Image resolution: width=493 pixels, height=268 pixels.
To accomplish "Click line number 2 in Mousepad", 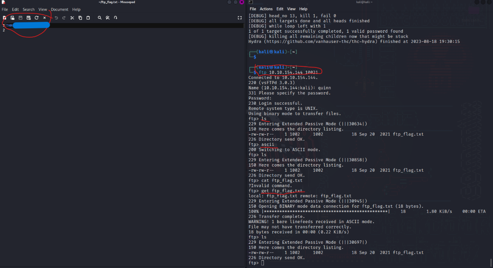I will pos(3,30).
